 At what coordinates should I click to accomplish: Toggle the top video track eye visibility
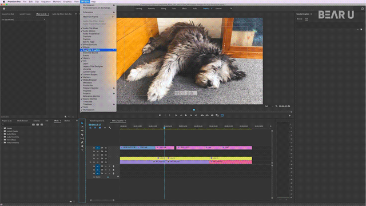coord(106,148)
